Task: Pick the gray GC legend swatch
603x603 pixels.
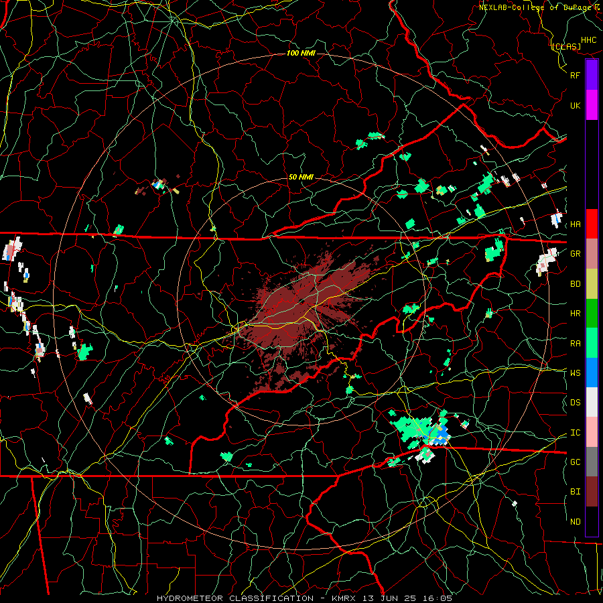Action: pos(592,462)
